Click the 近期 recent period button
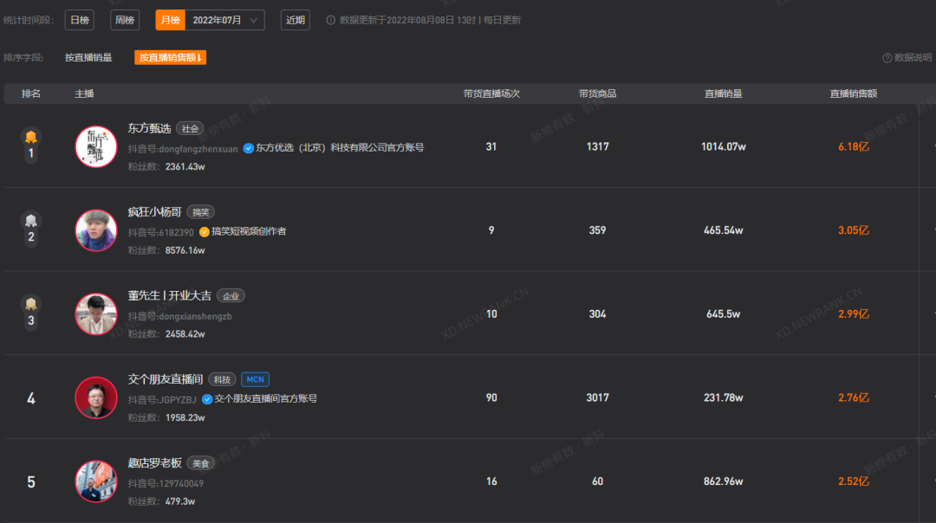 (295, 20)
